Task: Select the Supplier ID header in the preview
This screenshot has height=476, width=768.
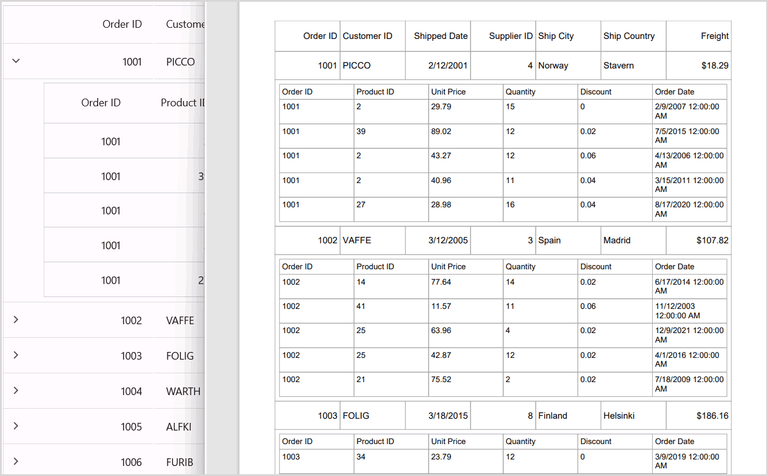Action: coord(509,35)
